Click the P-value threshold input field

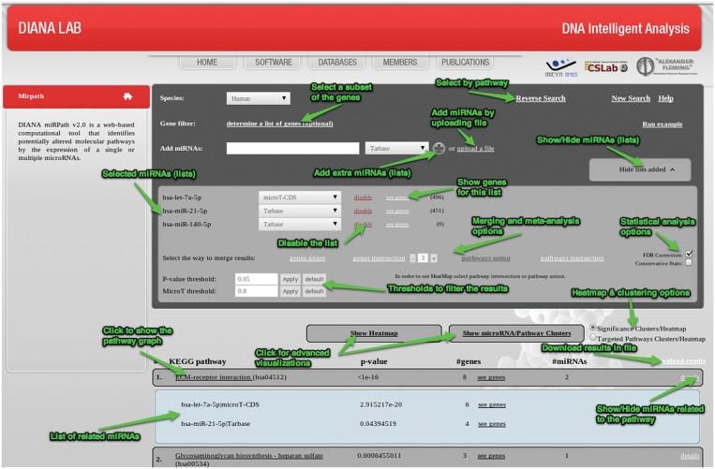click(256, 279)
